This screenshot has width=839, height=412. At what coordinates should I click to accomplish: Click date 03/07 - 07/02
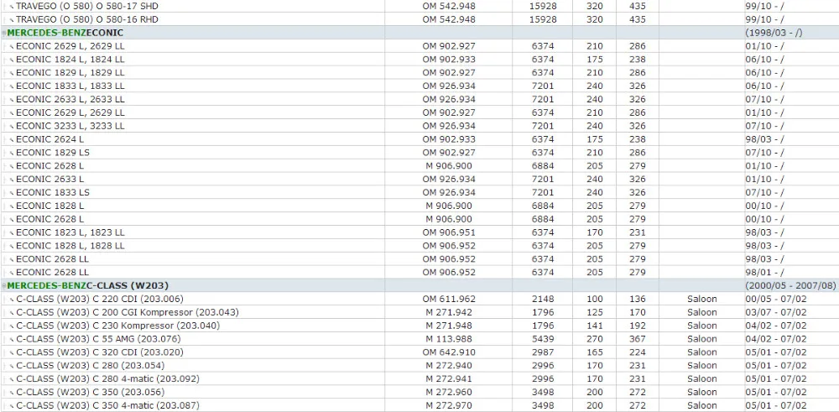click(775, 312)
